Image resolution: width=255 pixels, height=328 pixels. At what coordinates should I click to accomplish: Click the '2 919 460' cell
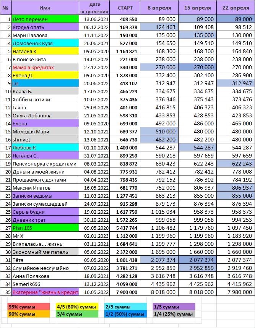tap(236, 268)
